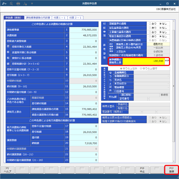Screen dimensions: 179x179
Task: Open the toolbar customize down-arrow
Action: tap(32, 4)
